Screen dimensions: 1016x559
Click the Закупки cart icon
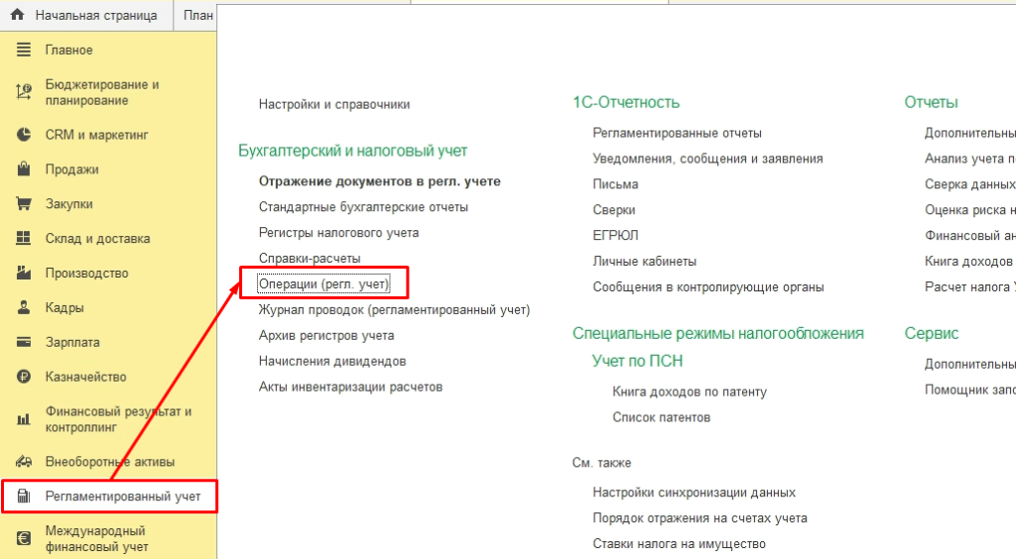pos(24,204)
